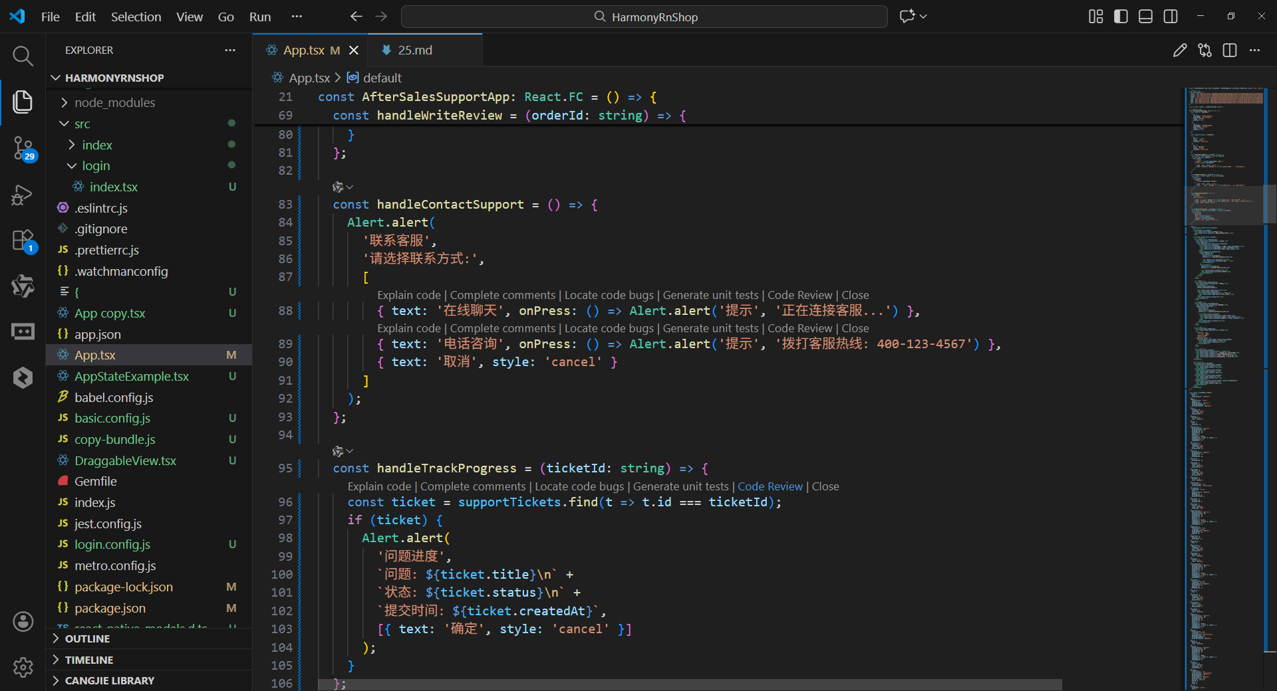Expand the TIMELINE section

(x=149, y=660)
